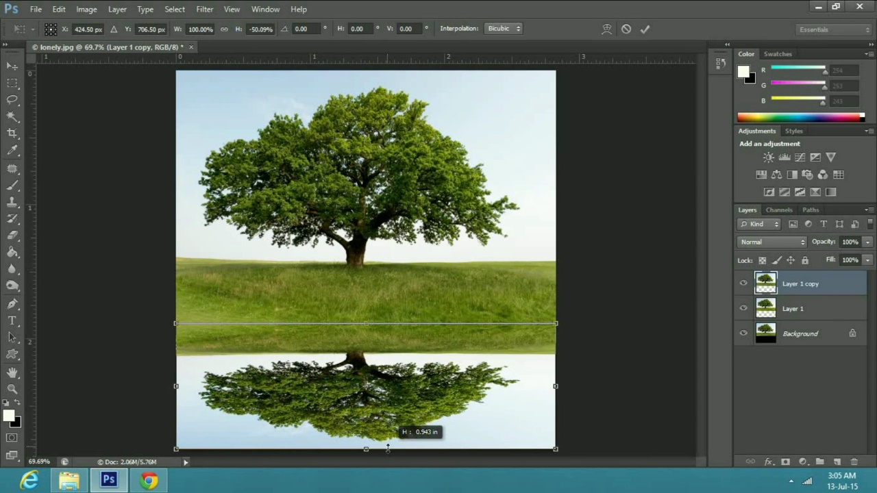Toggle the layer filter switch
This screenshot has height=493, width=877.
coord(871,224)
